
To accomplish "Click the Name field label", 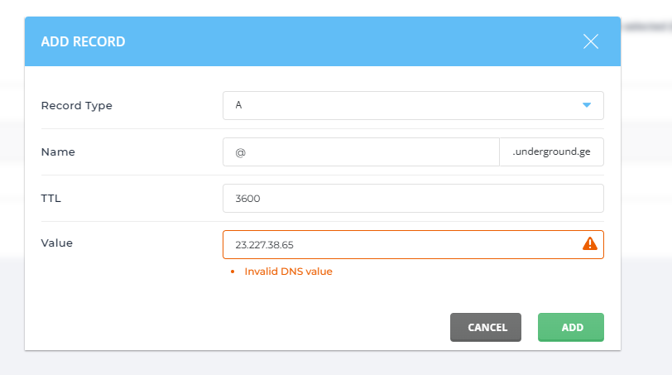I will coord(58,152).
